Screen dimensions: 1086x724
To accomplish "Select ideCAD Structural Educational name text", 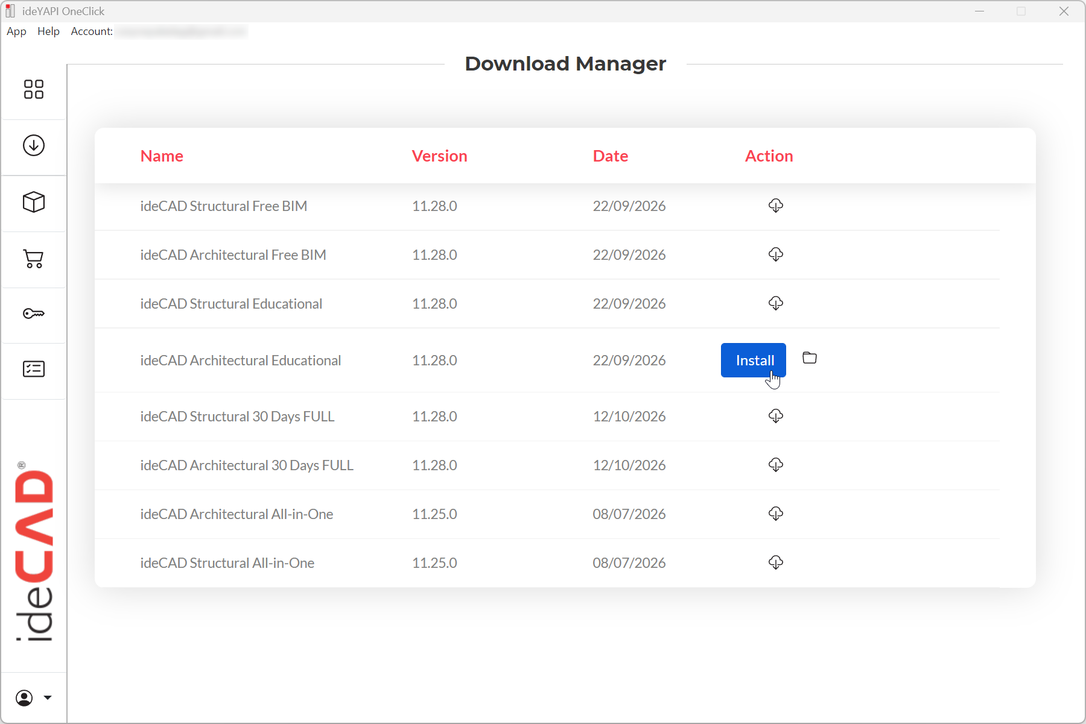I will coord(231,304).
